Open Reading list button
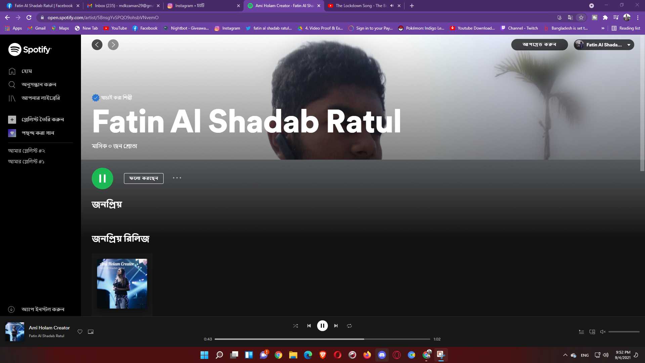The image size is (645, 363). click(x=626, y=28)
